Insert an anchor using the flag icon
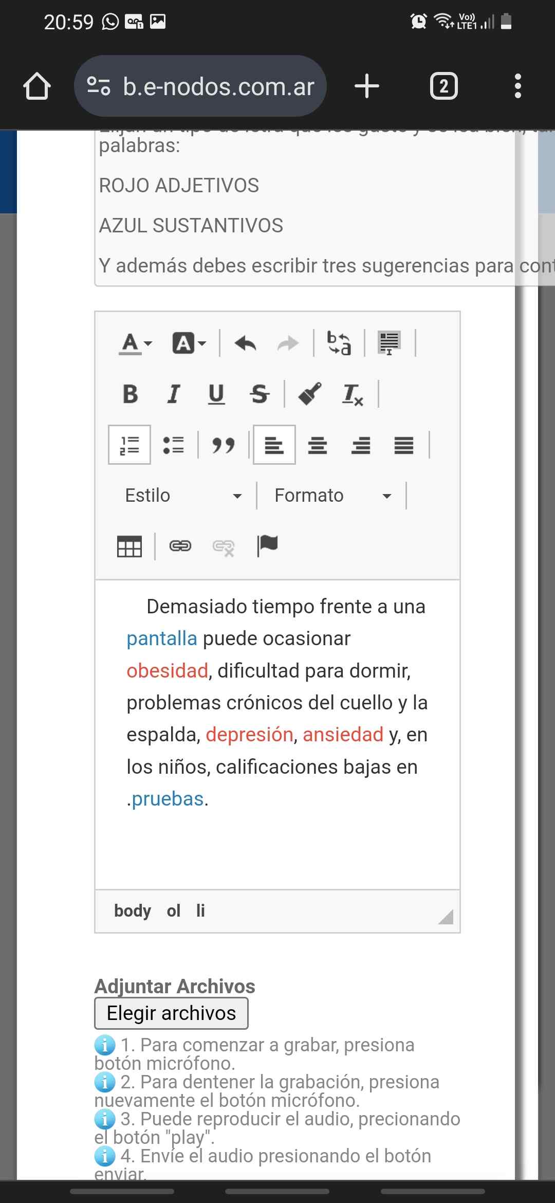 pos(267,546)
